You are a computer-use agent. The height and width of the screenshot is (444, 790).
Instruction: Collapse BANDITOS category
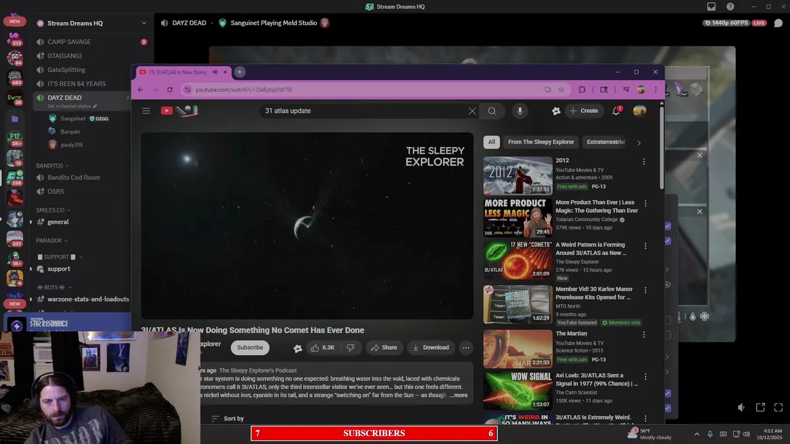52,166
